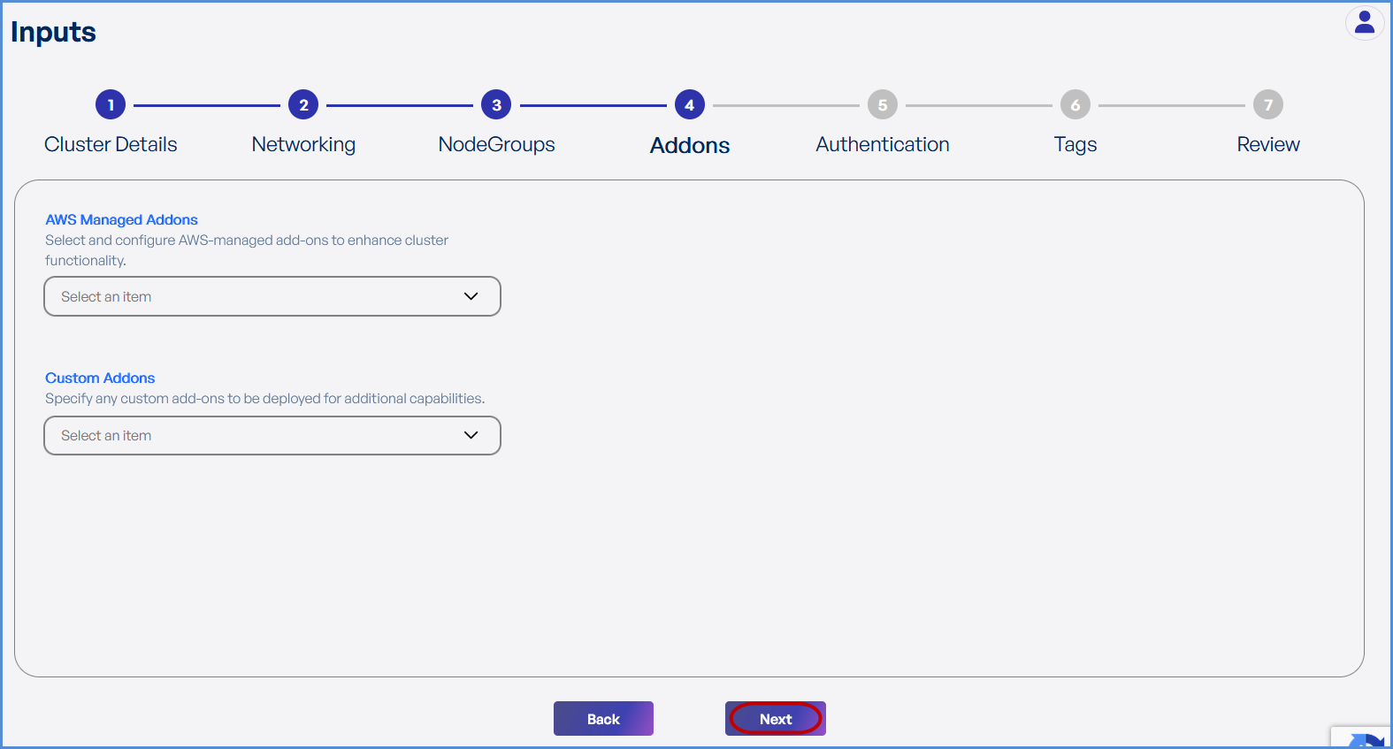Click step 6 circle for Tags

1075,105
